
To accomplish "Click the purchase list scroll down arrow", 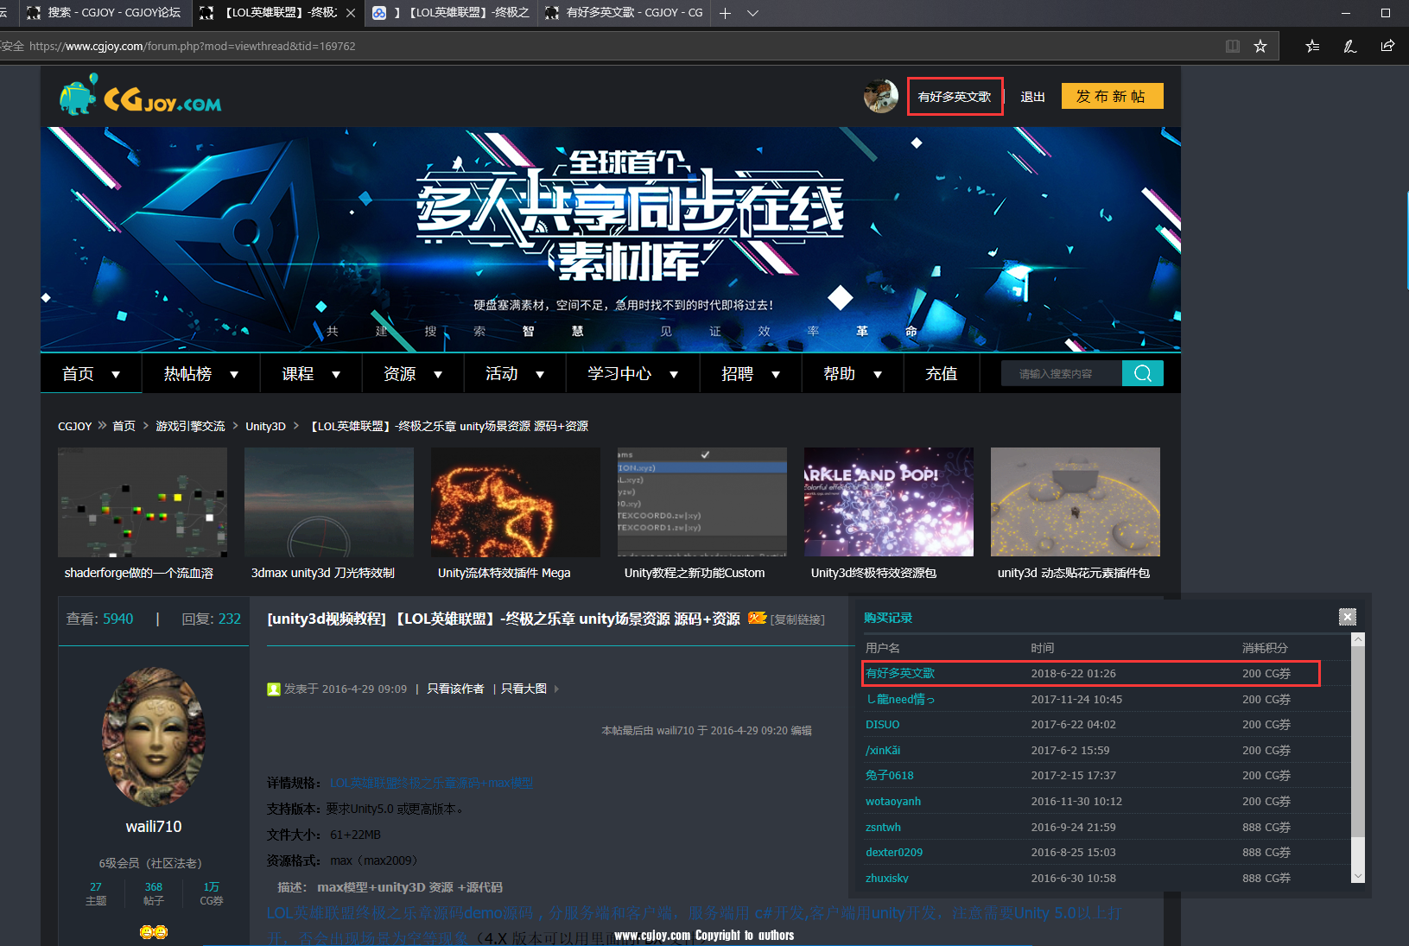I will 1357,876.
